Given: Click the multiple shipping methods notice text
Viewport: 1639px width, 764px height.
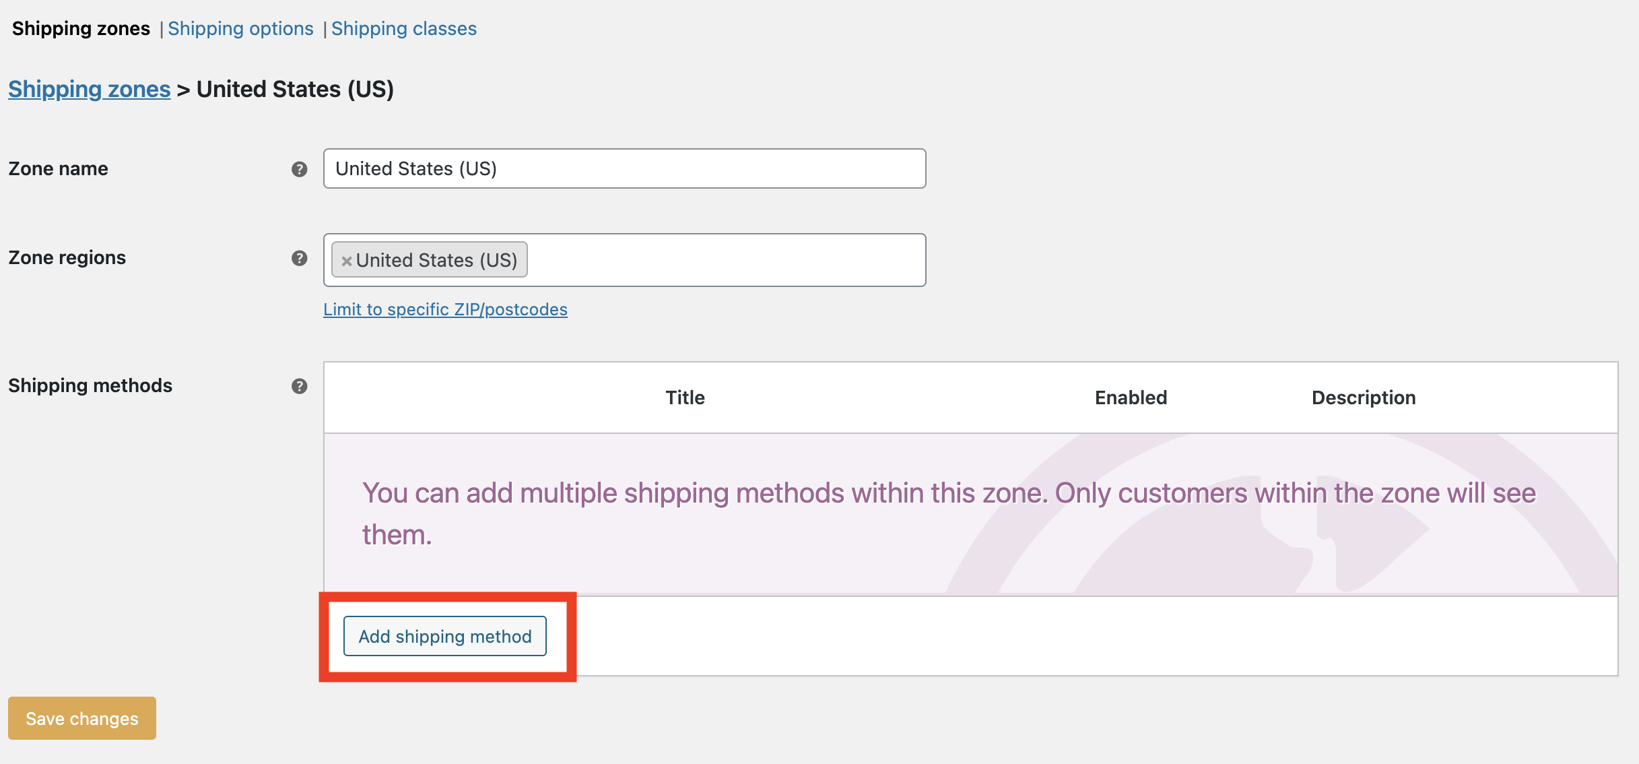Looking at the screenshot, I should 949,513.
